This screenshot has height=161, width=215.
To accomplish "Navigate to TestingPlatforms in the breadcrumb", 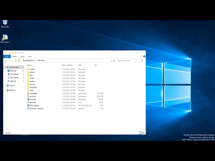I will point(29,61).
